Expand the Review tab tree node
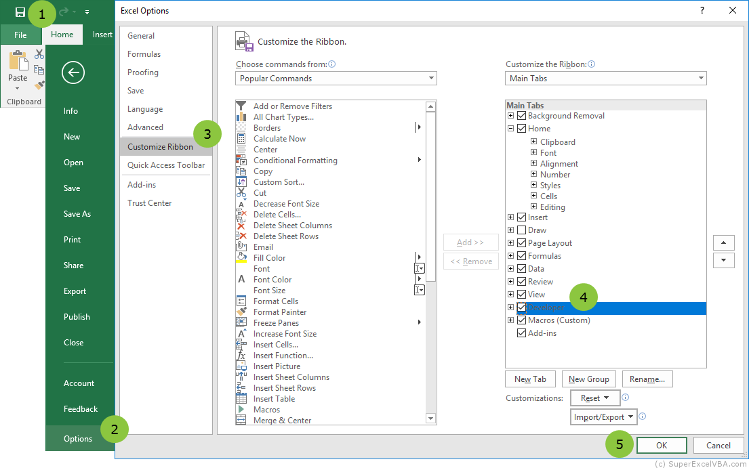 click(x=510, y=282)
